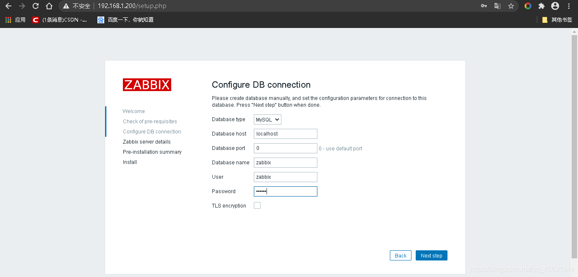Click the Next step button
Screen dimensions: 578x277
(x=431, y=255)
